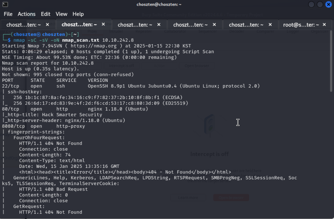
Task: Click 'Stats: 0:06:29 elapsed' text
Action: coord(34,51)
